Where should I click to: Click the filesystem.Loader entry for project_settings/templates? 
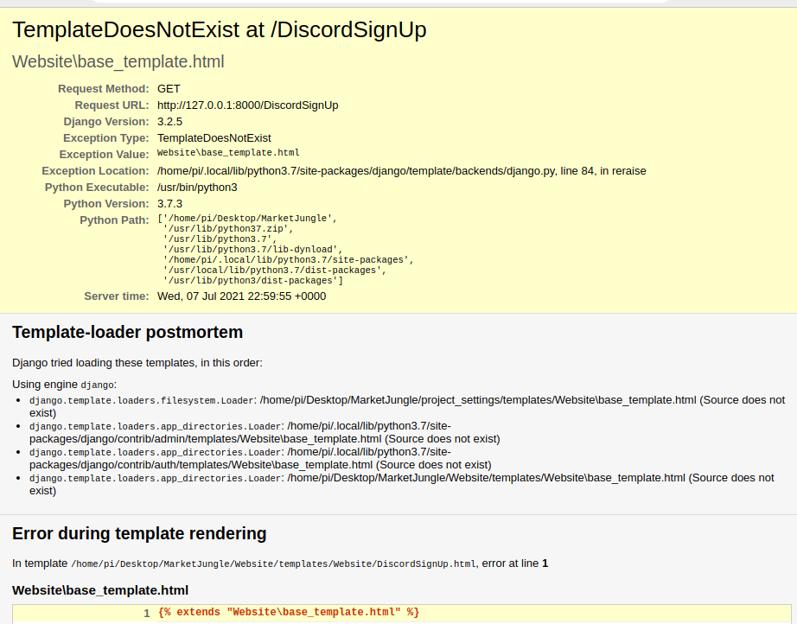click(407, 406)
